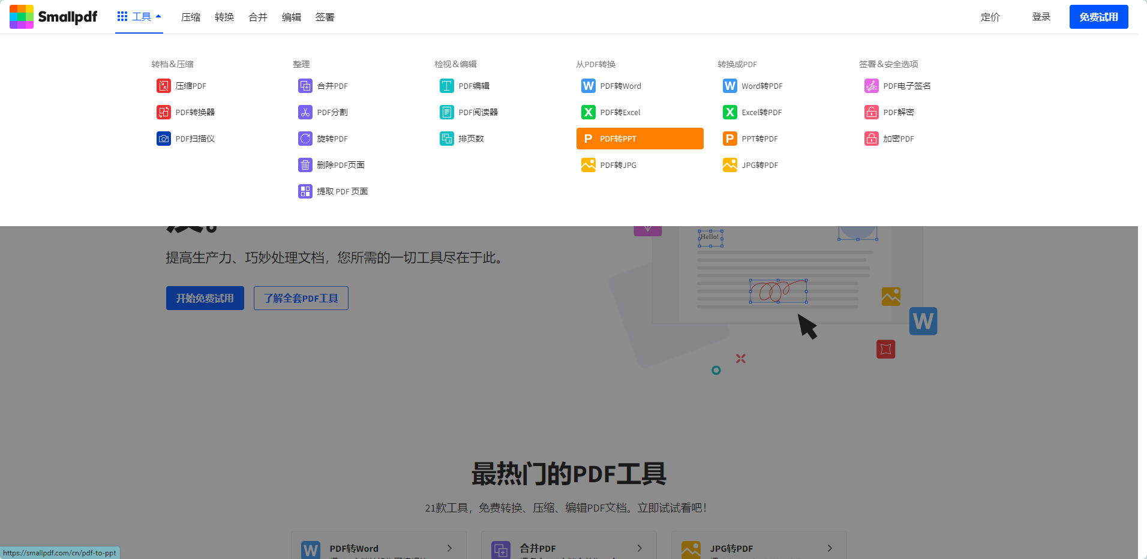Click the 加密PDF lock icon
Viewport: 1147px width, 559px height.
pyautogui.click(x=872, y=139)
